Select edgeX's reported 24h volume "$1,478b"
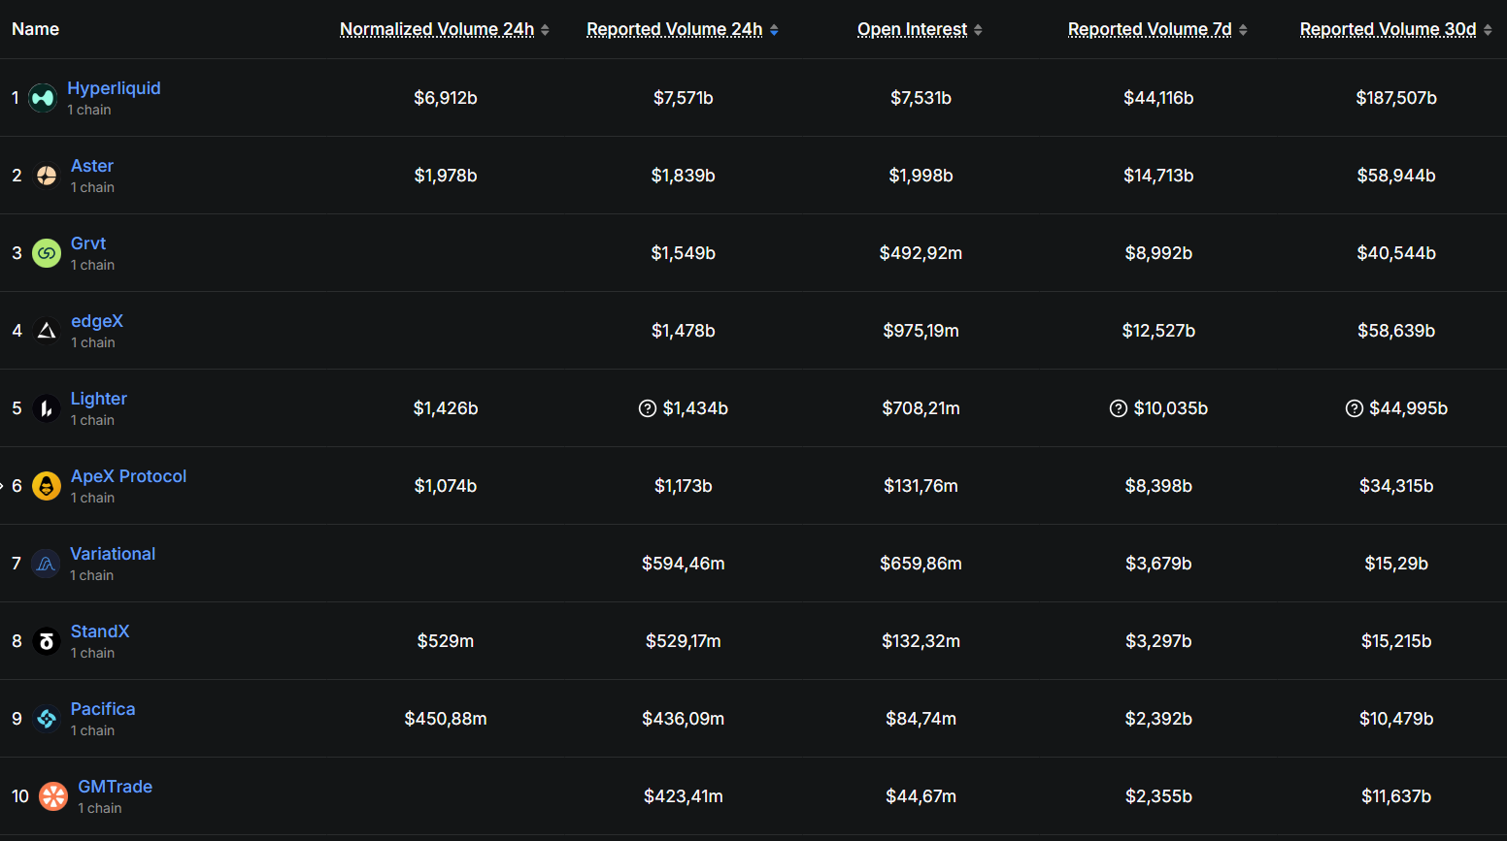 pos(684,331)
